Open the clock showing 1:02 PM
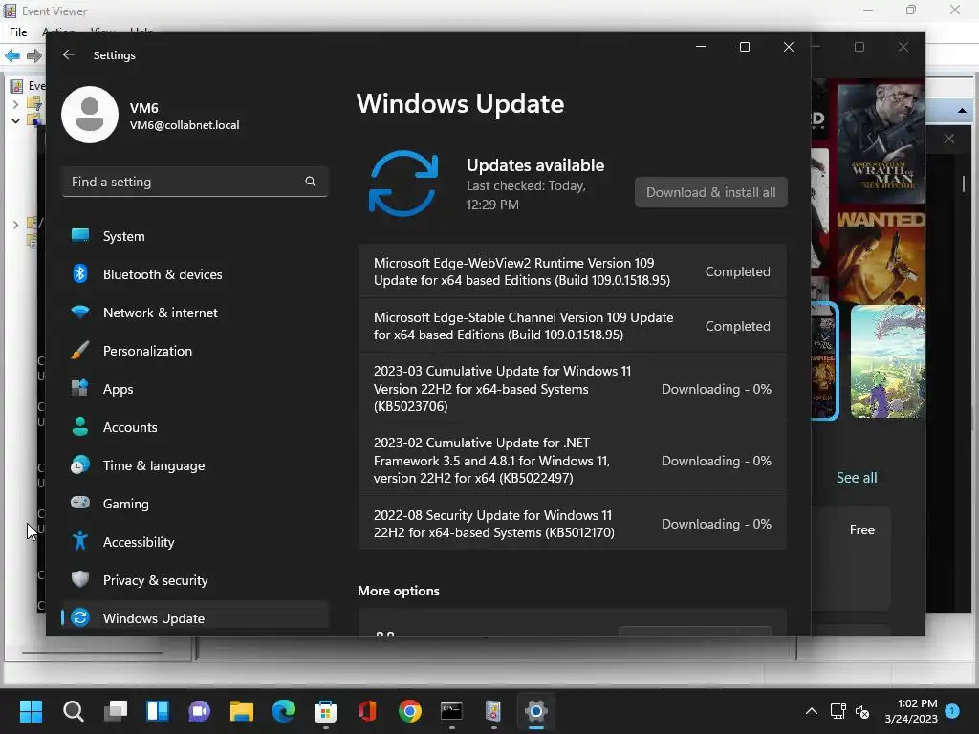 (x=911, y=711)
